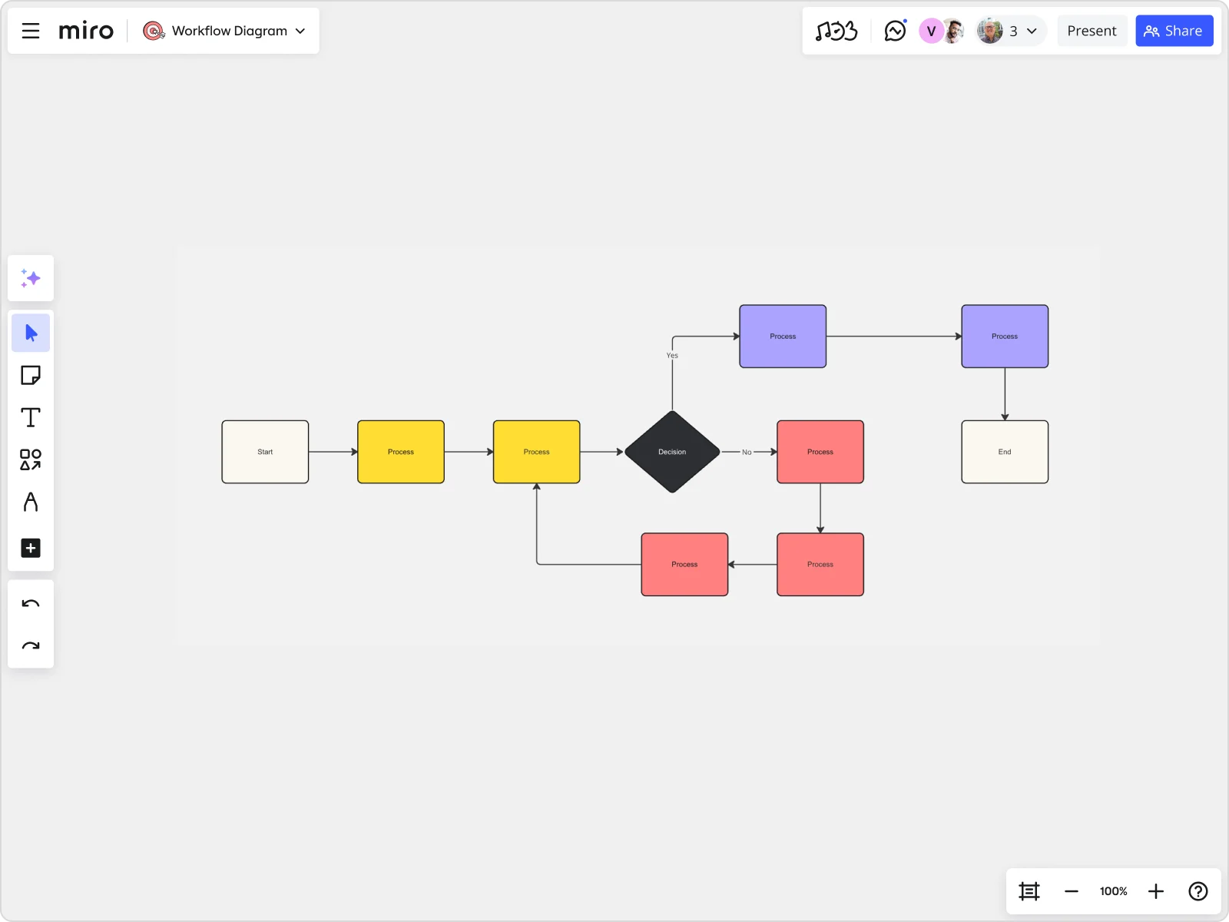Screen dimensions: 1229x922
Task: Click the redo arrow
Action: coord(31,645)
